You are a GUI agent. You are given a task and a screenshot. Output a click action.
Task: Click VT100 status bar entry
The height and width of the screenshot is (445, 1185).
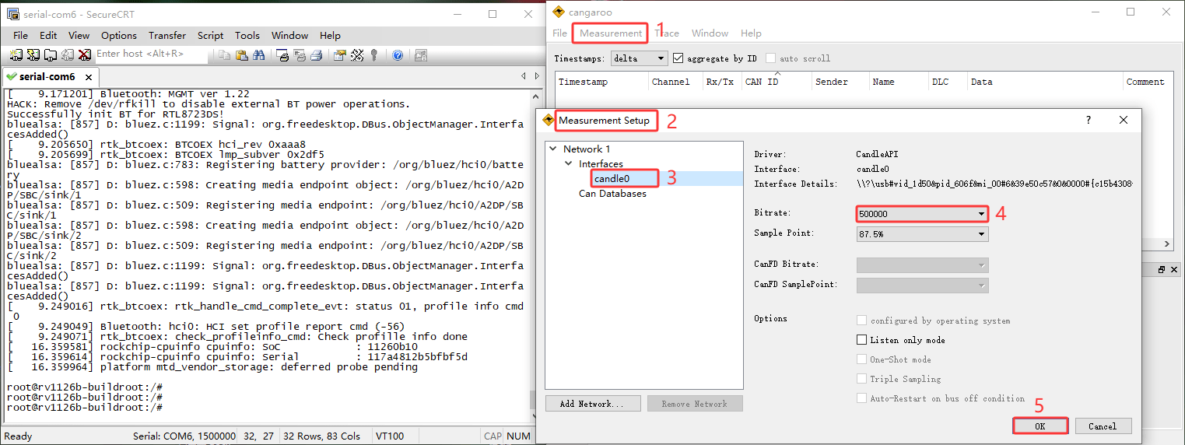point(390,436)
